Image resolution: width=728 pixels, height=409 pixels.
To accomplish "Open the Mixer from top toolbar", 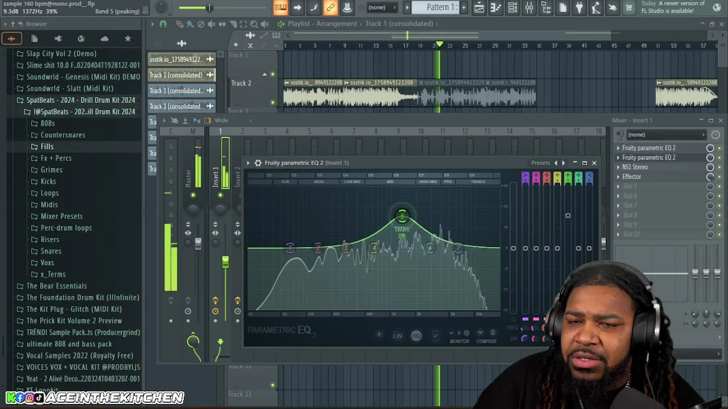I will pos(529,7).
